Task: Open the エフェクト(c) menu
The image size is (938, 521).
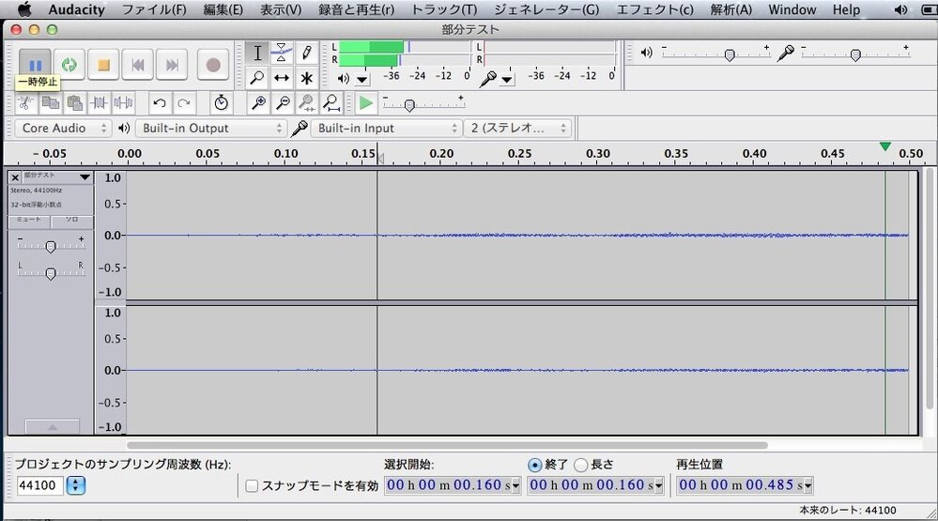Action: coord(655,9)
